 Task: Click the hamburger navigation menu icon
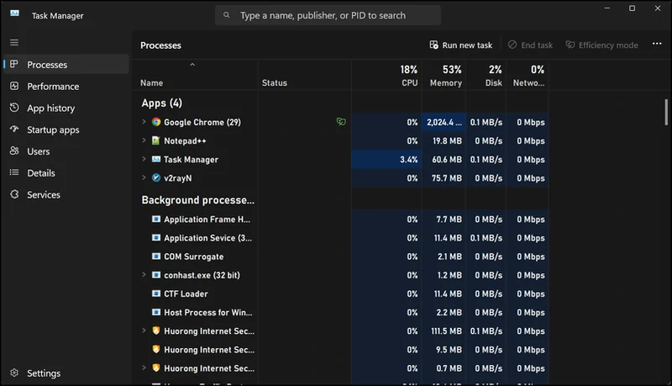[14, 42]
